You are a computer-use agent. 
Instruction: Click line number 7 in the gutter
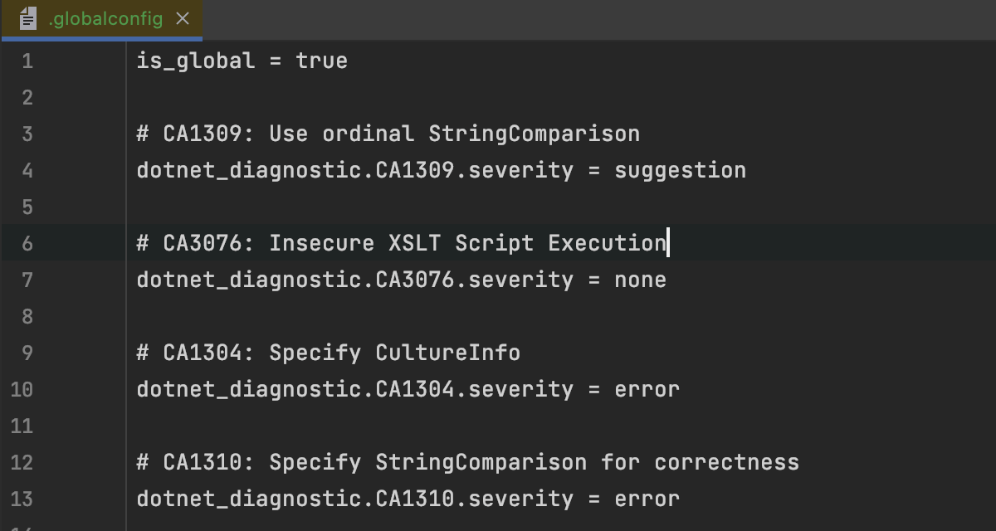click(x=27, y=280)
